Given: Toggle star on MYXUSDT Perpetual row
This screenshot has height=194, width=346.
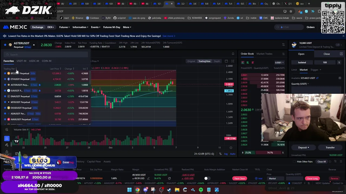Looking at the screenshot, I should click(5, 102).
